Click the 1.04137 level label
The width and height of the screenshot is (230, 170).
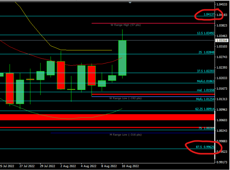click(209, 14)
